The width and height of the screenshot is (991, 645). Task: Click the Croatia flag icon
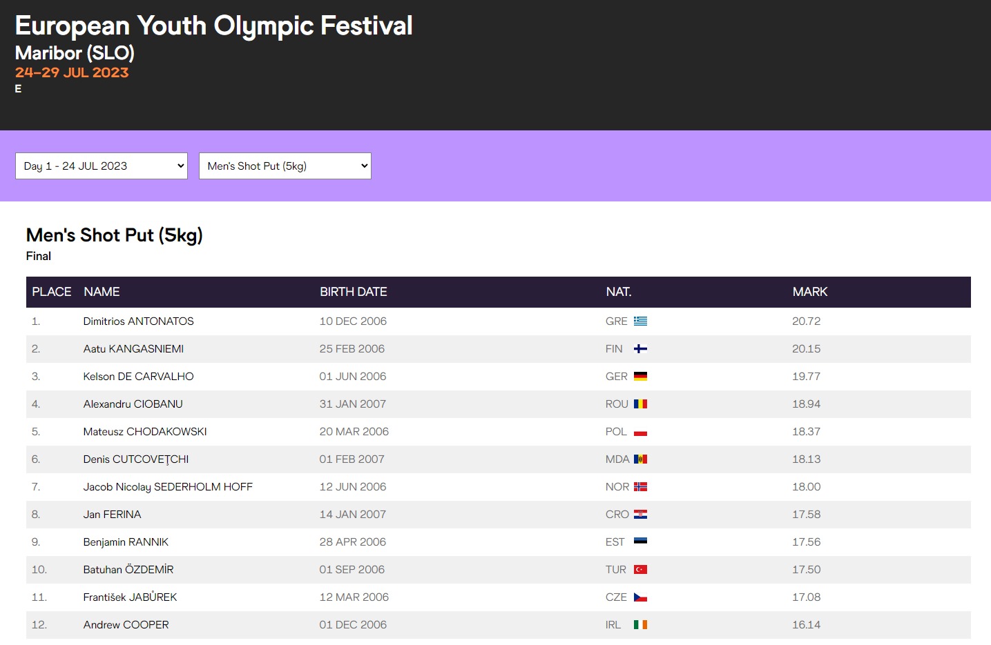coord(640,514)
